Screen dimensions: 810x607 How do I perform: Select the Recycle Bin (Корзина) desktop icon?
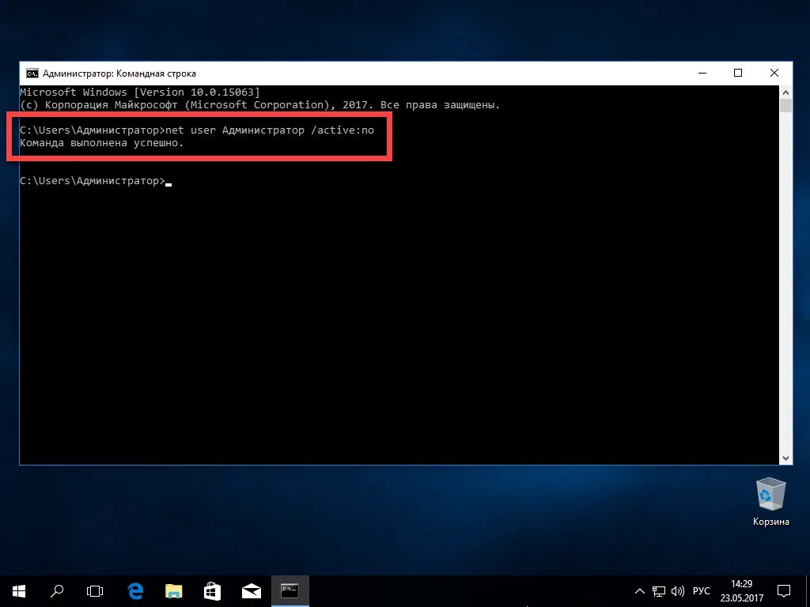point(770,502)
